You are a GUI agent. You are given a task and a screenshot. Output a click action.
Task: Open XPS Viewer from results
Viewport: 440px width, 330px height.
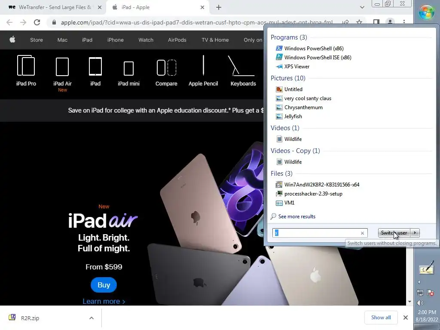[293, 67]
